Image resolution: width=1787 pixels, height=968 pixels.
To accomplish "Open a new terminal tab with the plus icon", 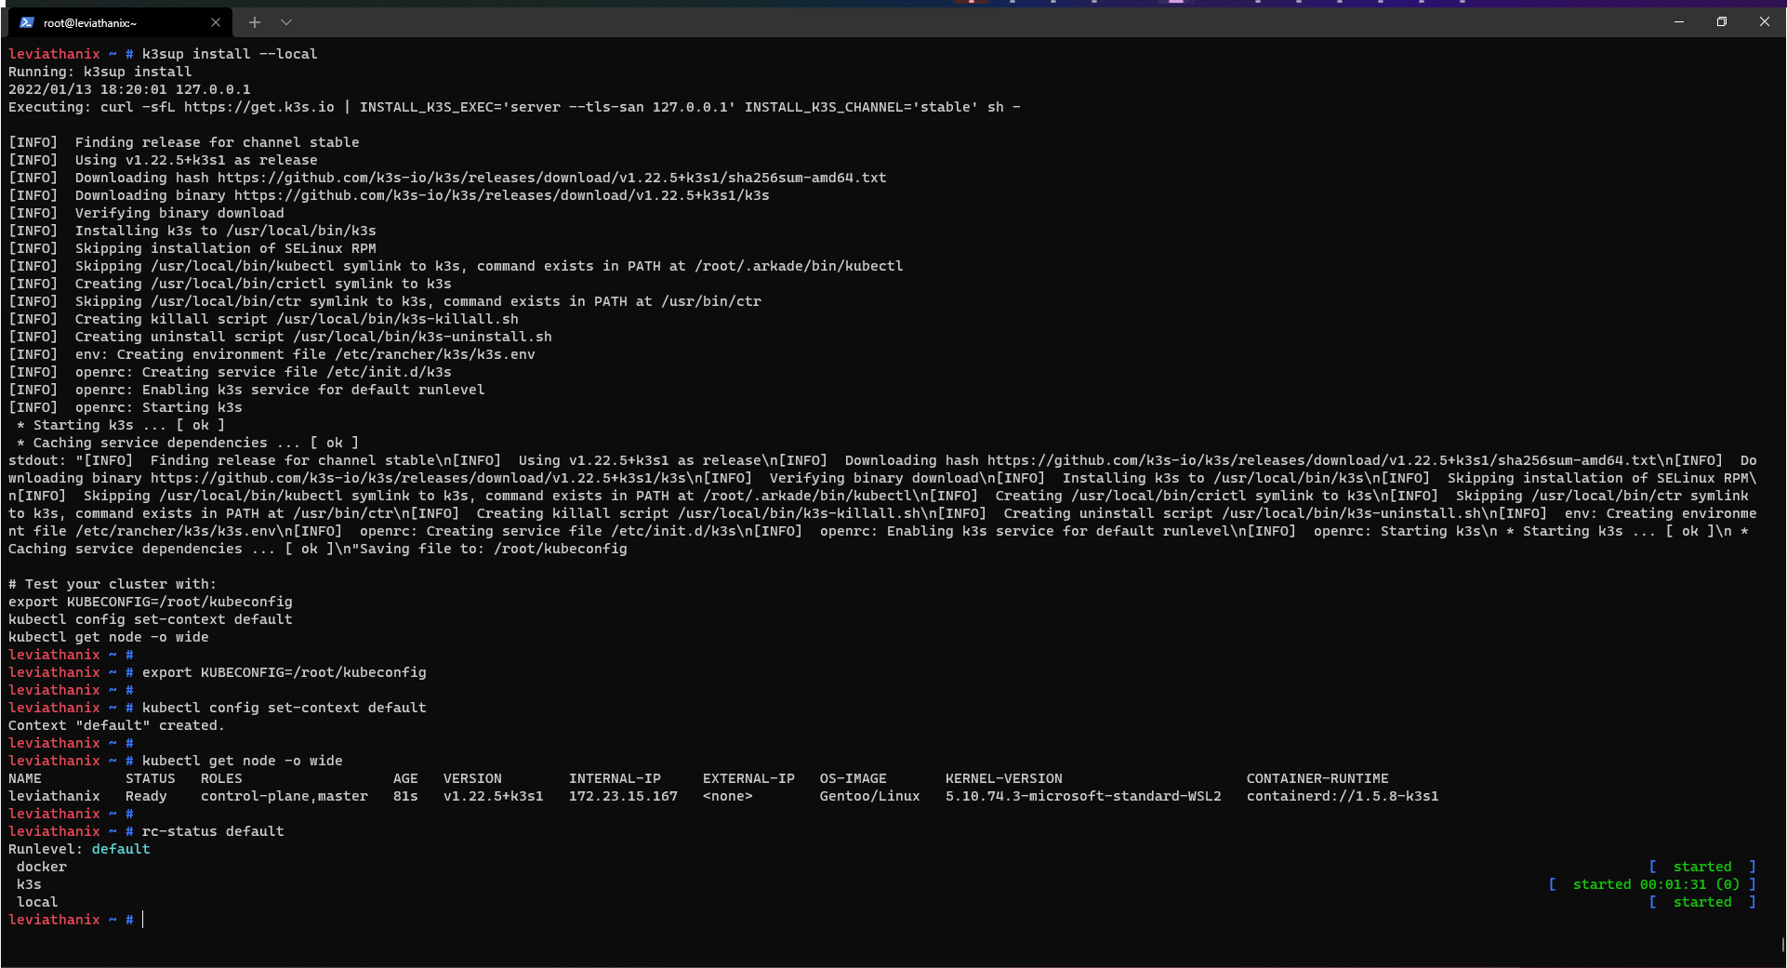I will click(254, 21).
